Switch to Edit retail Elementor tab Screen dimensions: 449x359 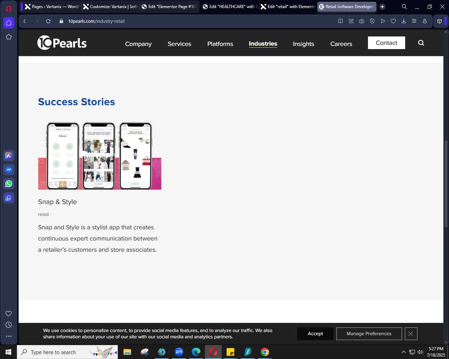click(x=288, y=7)
